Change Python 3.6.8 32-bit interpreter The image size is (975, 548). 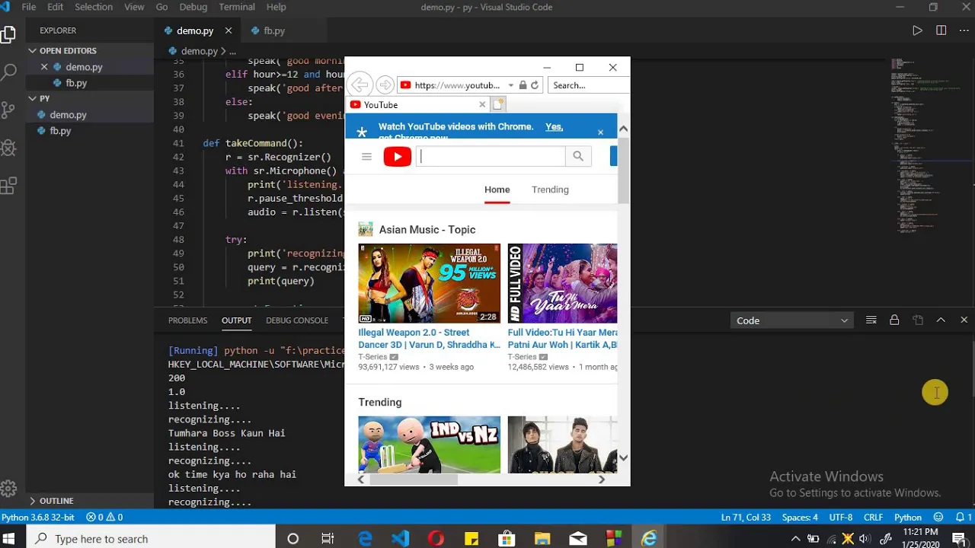point(38,517)
